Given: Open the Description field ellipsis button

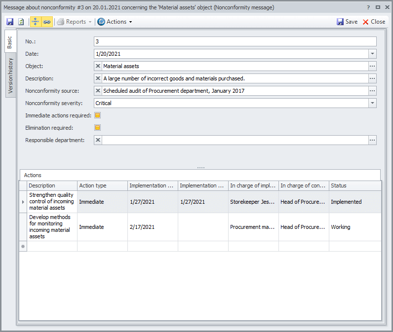Looking at the screenshot, I should [372, 78].
